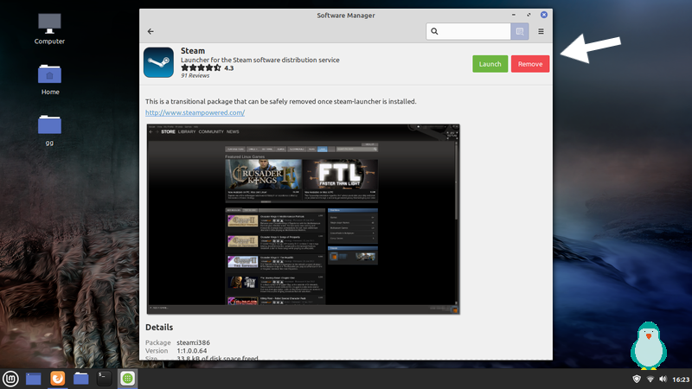
Task: Open the steampowered.com link
Action: pyautogui.click(x=195, y=112)
